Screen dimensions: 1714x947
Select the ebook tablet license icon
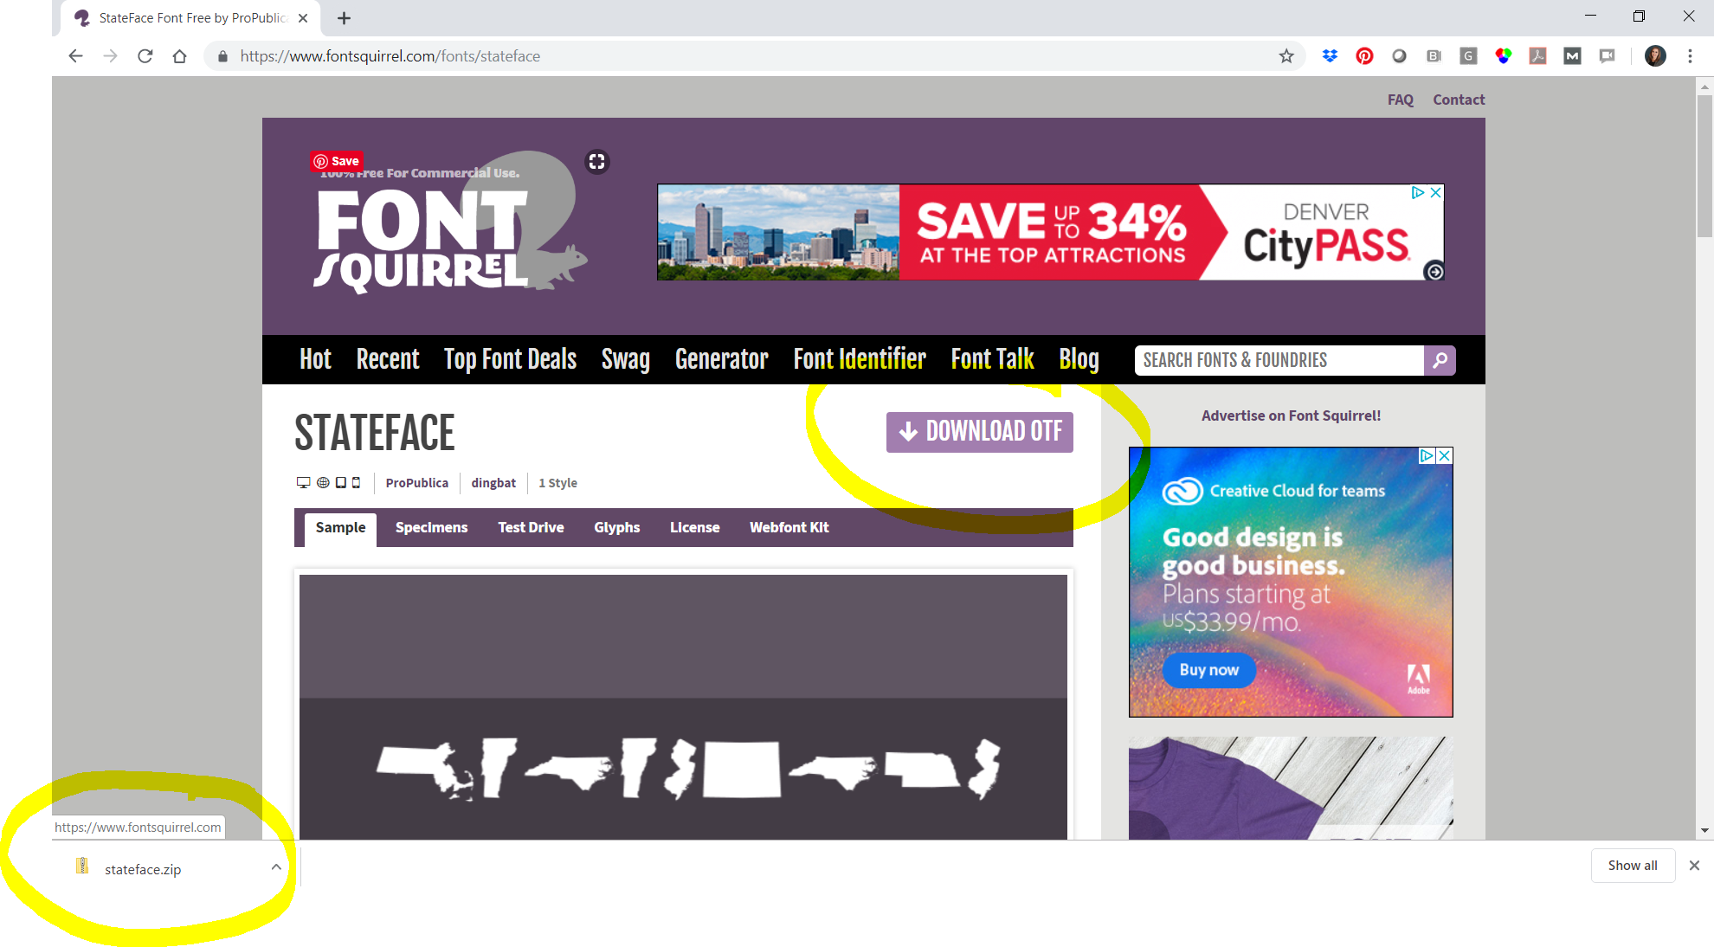click(x=340, y=482)
